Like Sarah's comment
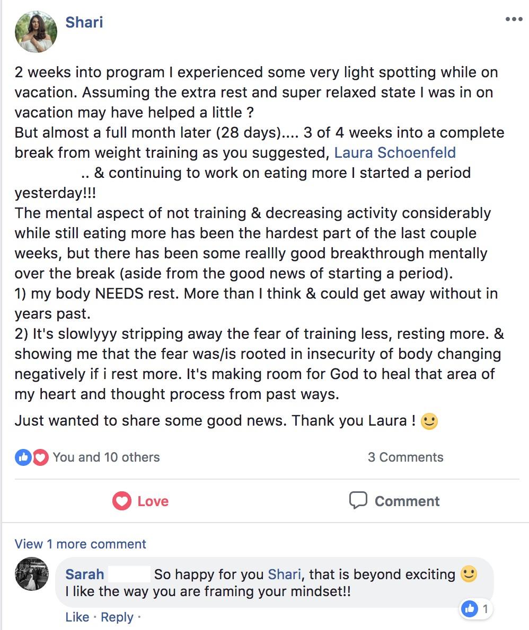The width and height of the screenshot is (529, 630). [x=77, y=617]
